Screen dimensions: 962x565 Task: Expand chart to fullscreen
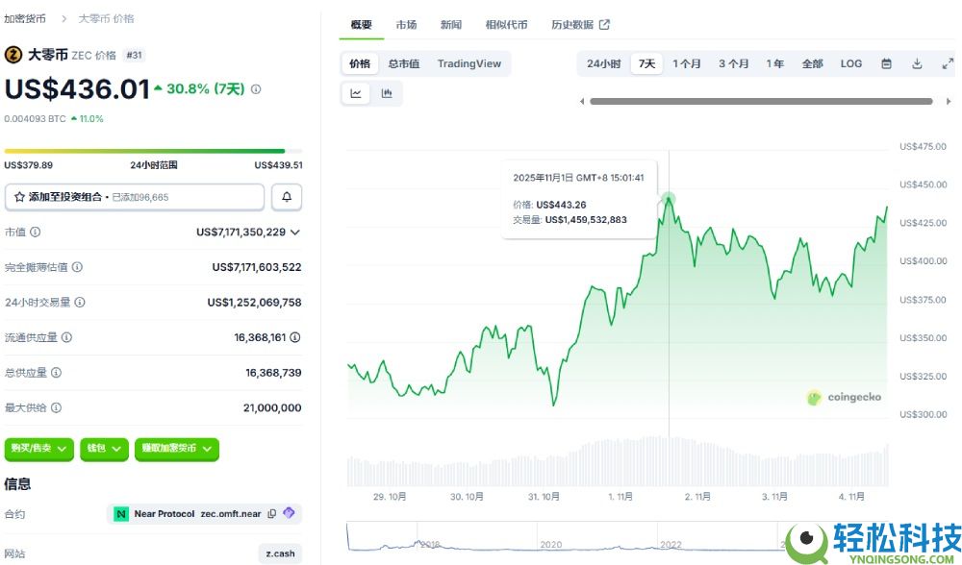point(948,63)
